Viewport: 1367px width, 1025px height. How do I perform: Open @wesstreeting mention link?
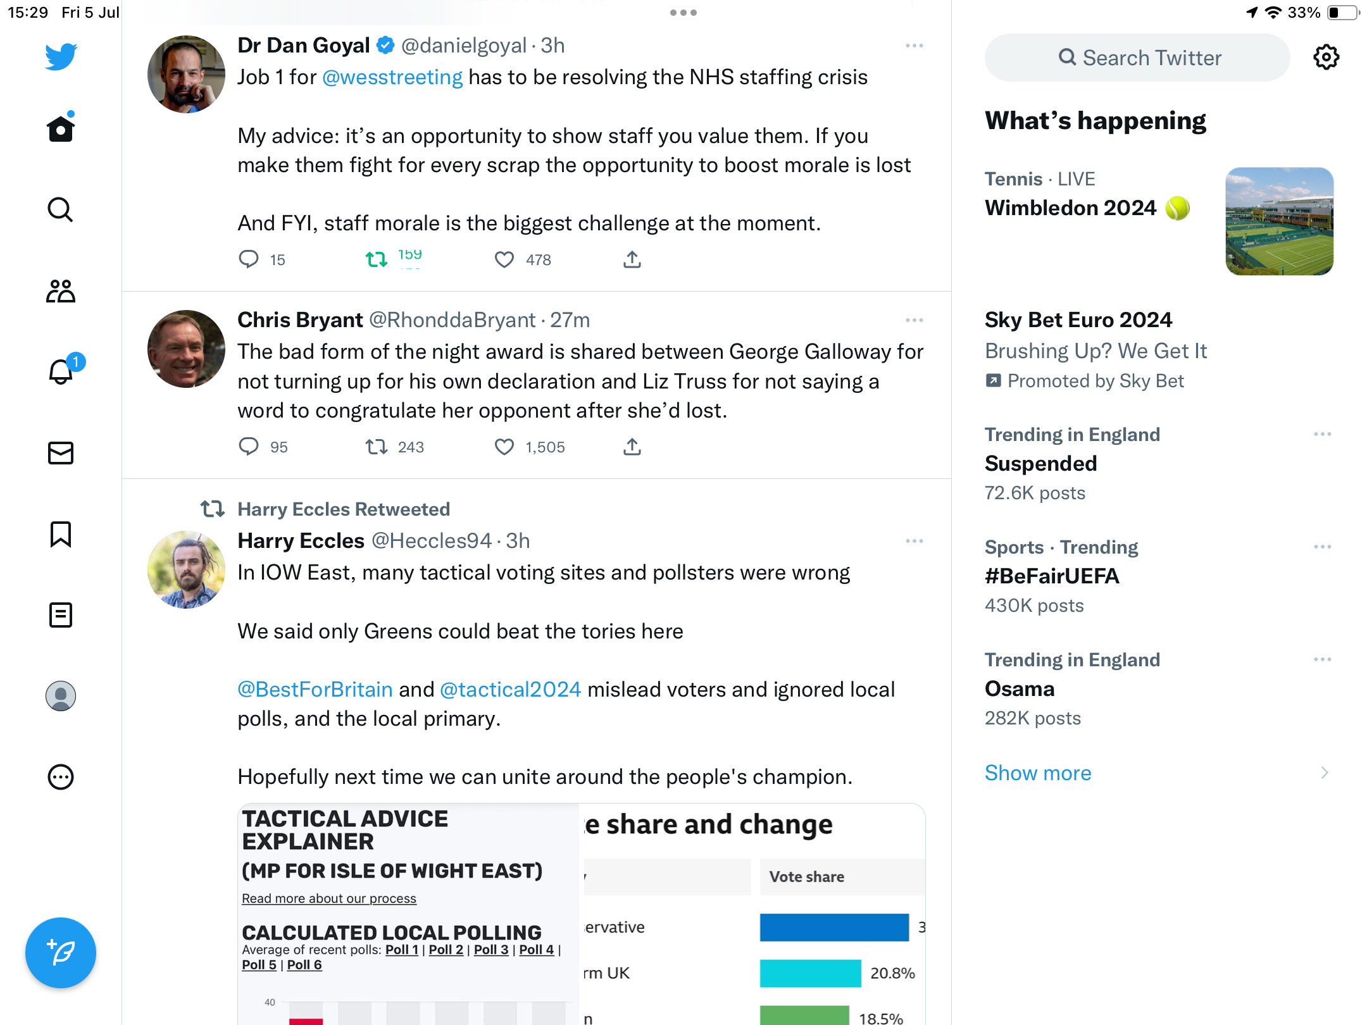click(392, 77)
